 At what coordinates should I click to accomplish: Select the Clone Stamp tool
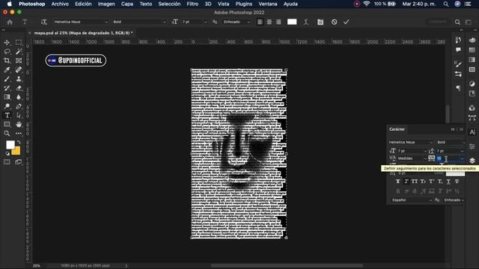tap(19, 79)
